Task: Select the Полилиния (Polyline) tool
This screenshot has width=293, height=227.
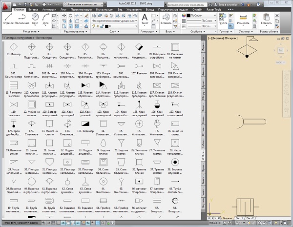Action: point(23,18)
